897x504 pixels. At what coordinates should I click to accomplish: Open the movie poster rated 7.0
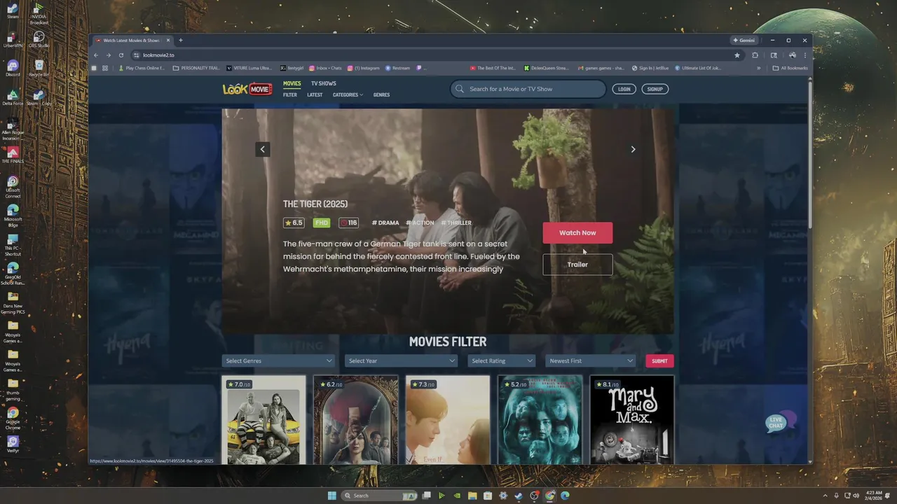click(263, 420)
